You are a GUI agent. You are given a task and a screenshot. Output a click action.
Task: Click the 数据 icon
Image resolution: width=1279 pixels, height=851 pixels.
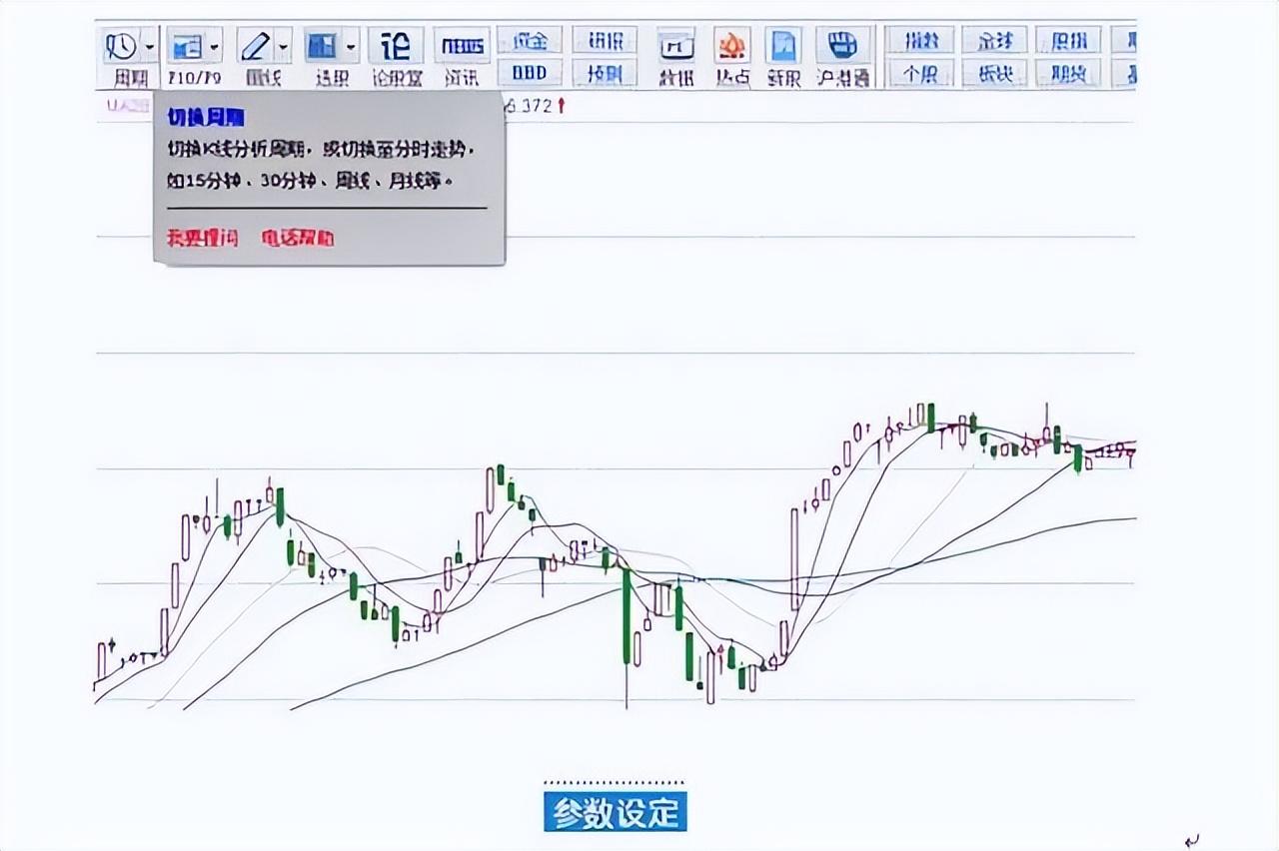(x=676, y=46)
